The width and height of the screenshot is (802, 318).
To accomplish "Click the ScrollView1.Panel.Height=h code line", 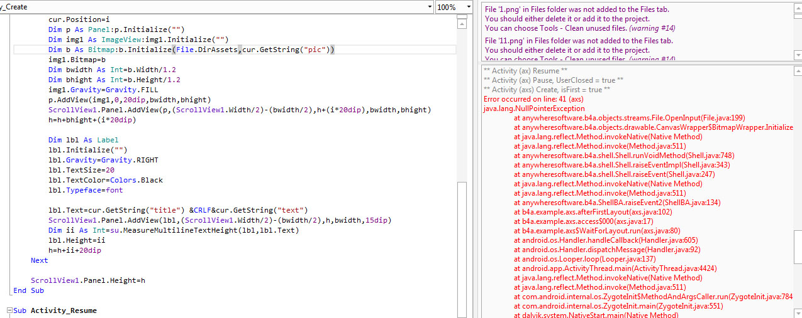I will (x=88, y=280).
